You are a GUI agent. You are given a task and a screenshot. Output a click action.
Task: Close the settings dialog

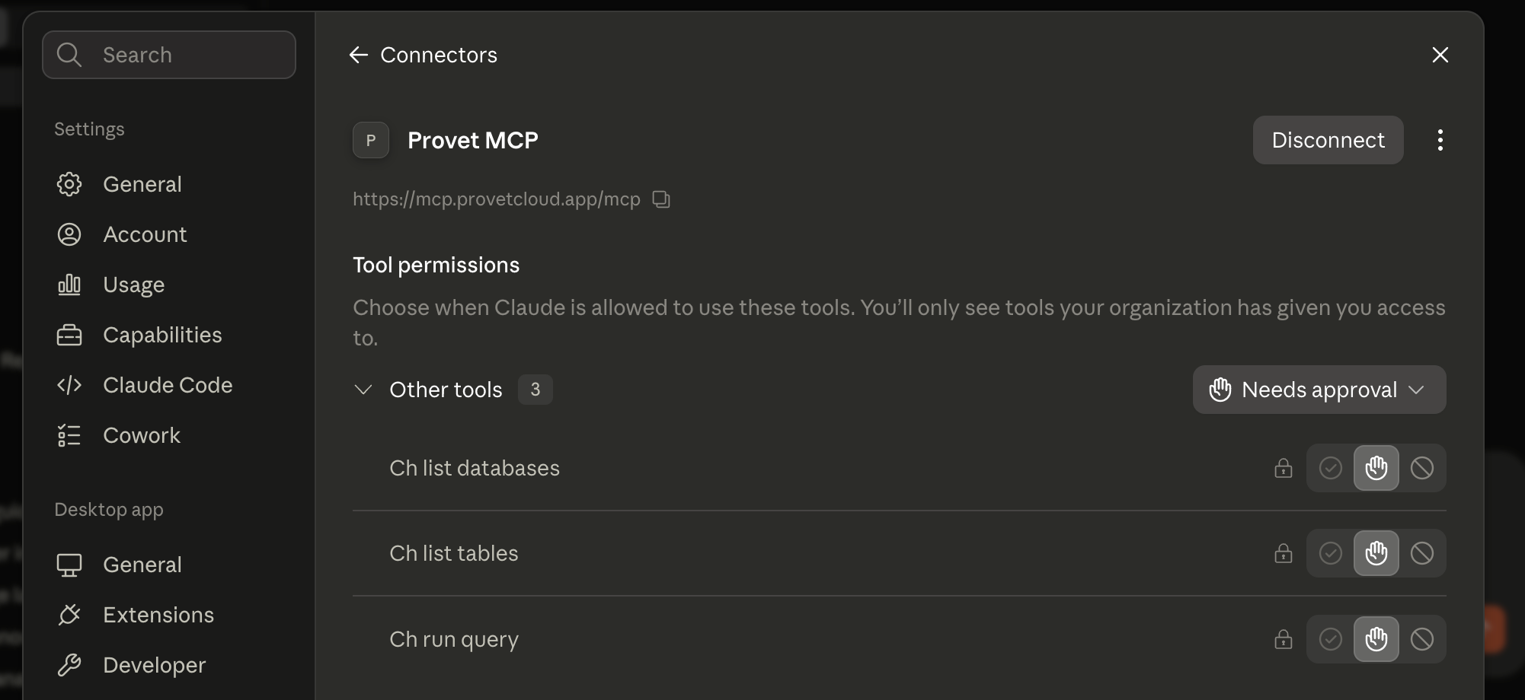[1440, 55]
